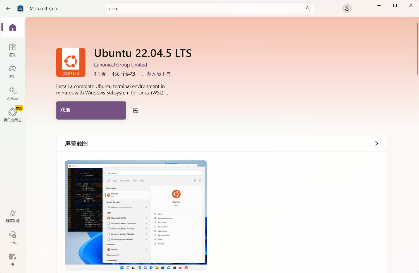Click the 获取 (Get) button
Screen dimensions: 419x273
[91, 110]
